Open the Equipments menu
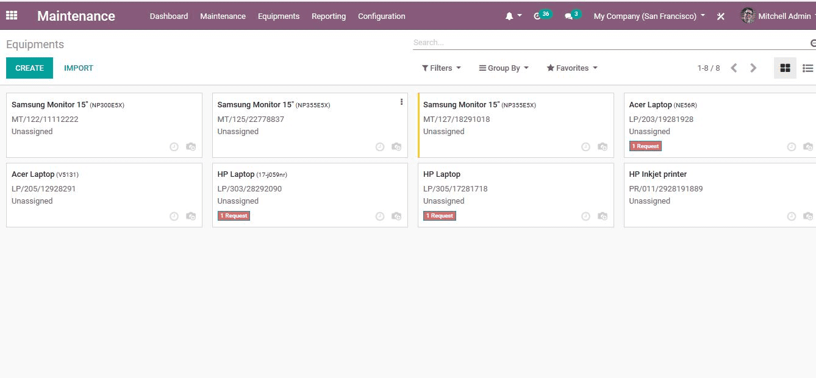 [x=279, y=16]
